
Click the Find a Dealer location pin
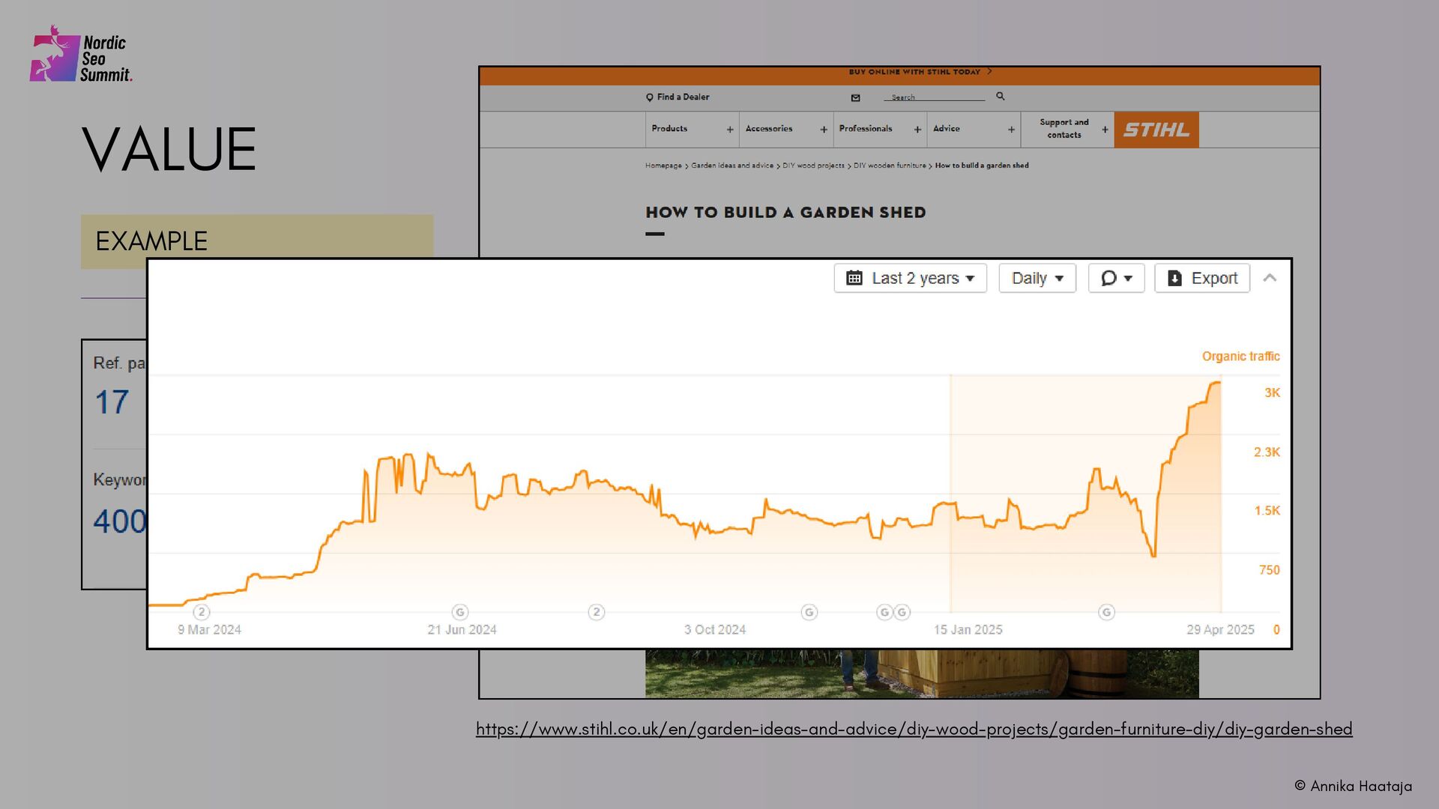(650, 97)
